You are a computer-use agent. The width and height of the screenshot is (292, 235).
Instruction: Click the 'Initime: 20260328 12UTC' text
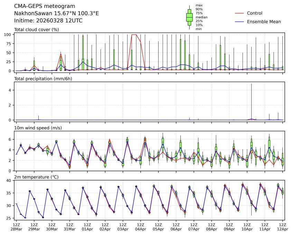tap(48, 20)
